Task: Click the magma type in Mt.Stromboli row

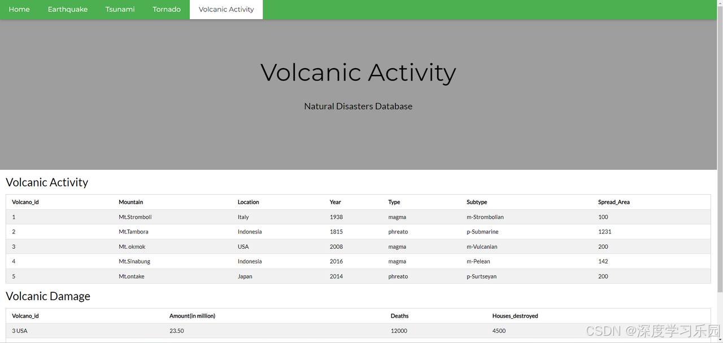Action: tap(397, 217)
